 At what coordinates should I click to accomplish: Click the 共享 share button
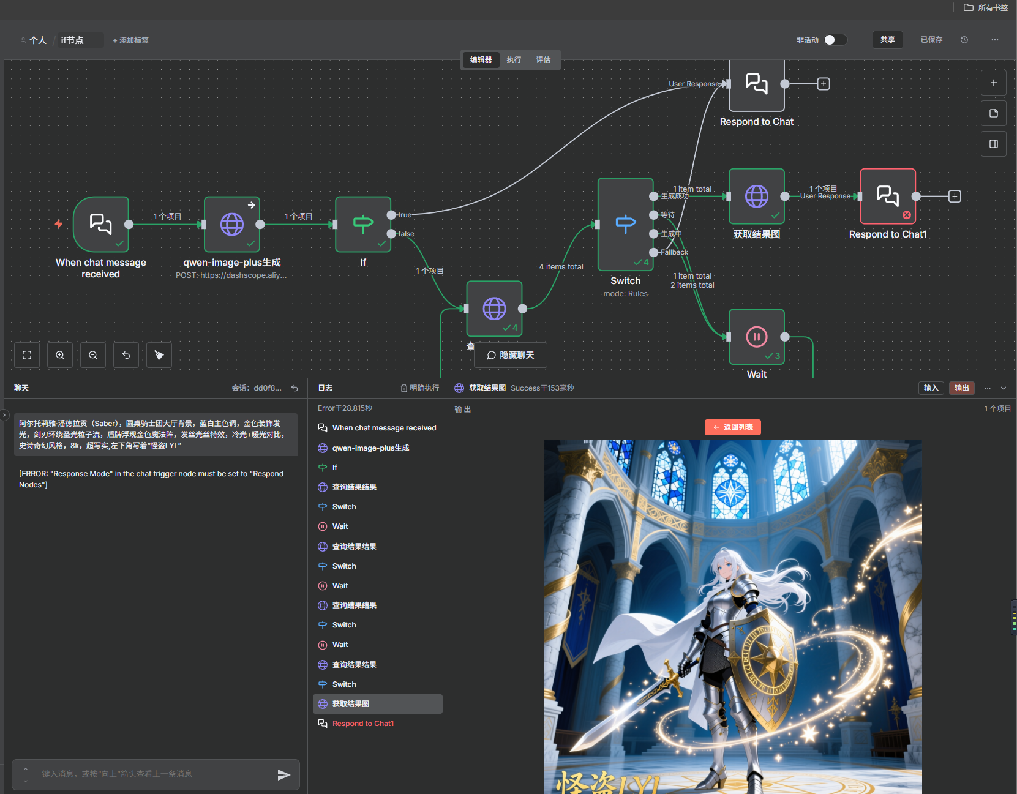(x=887, y=40)
